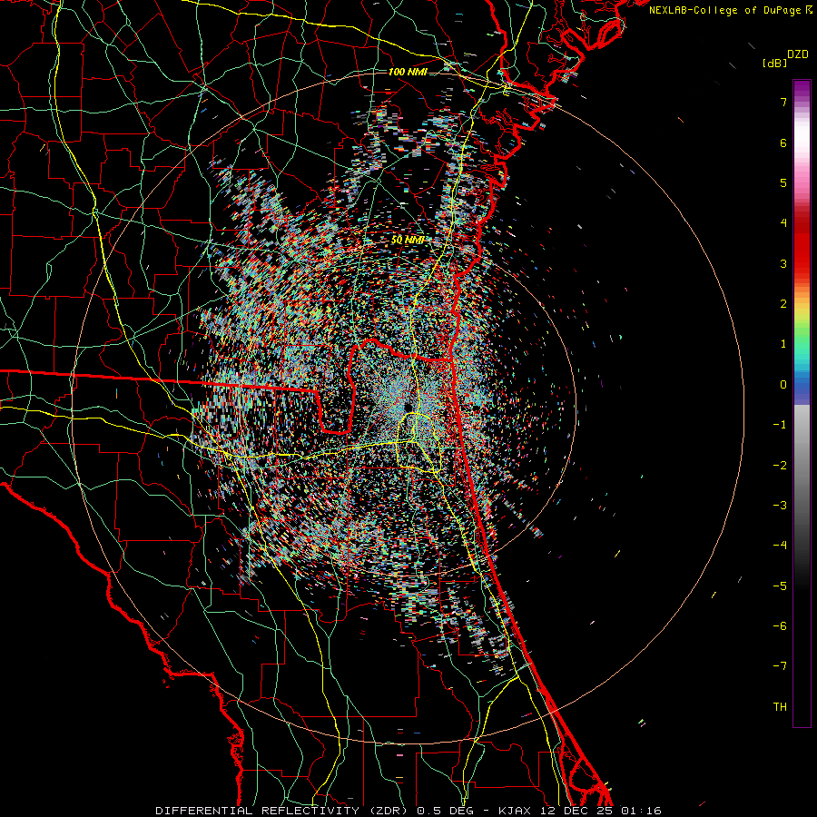Click the KJAX station identifier
Viewport: 817px width, 817px height.
(517, 811)
